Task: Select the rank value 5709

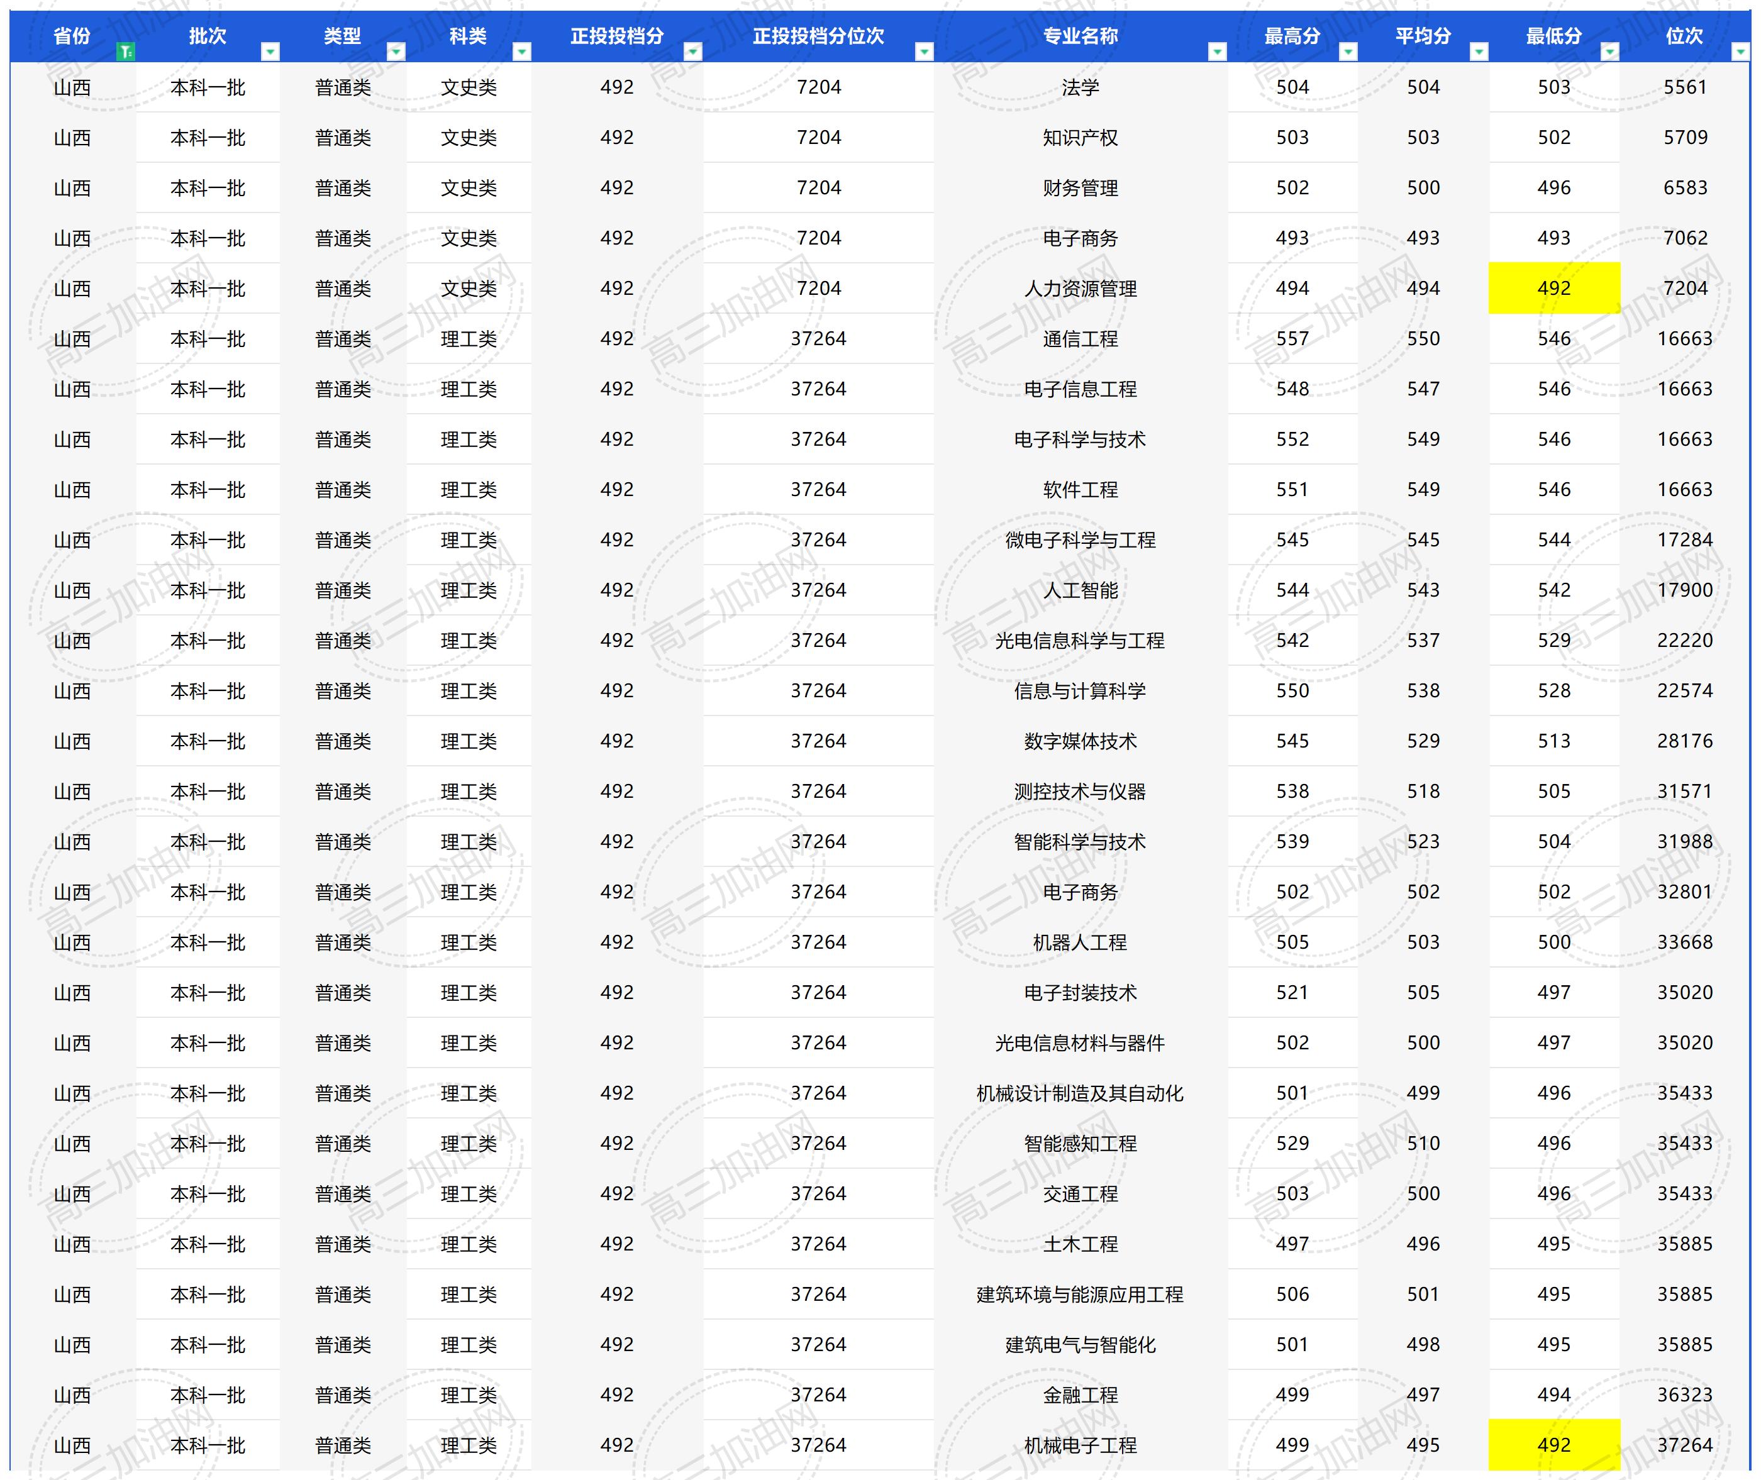Action: click(x=1685, y=138)
